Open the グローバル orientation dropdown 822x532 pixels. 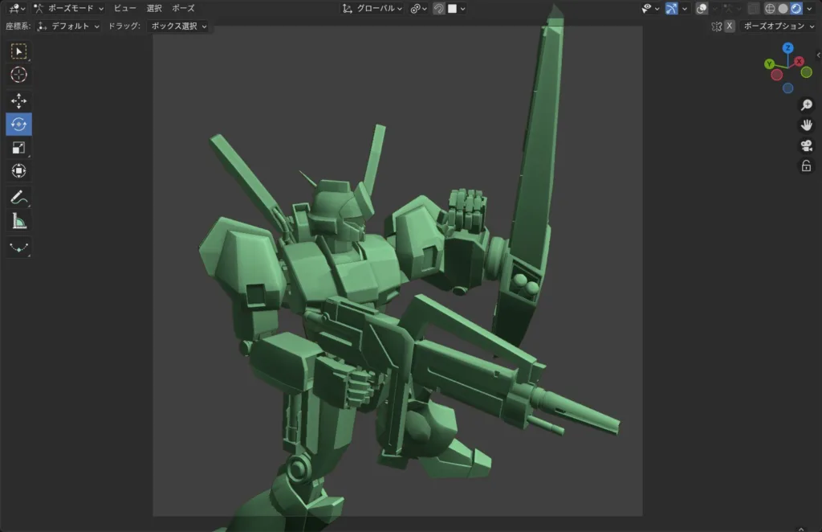pos(372,8)
